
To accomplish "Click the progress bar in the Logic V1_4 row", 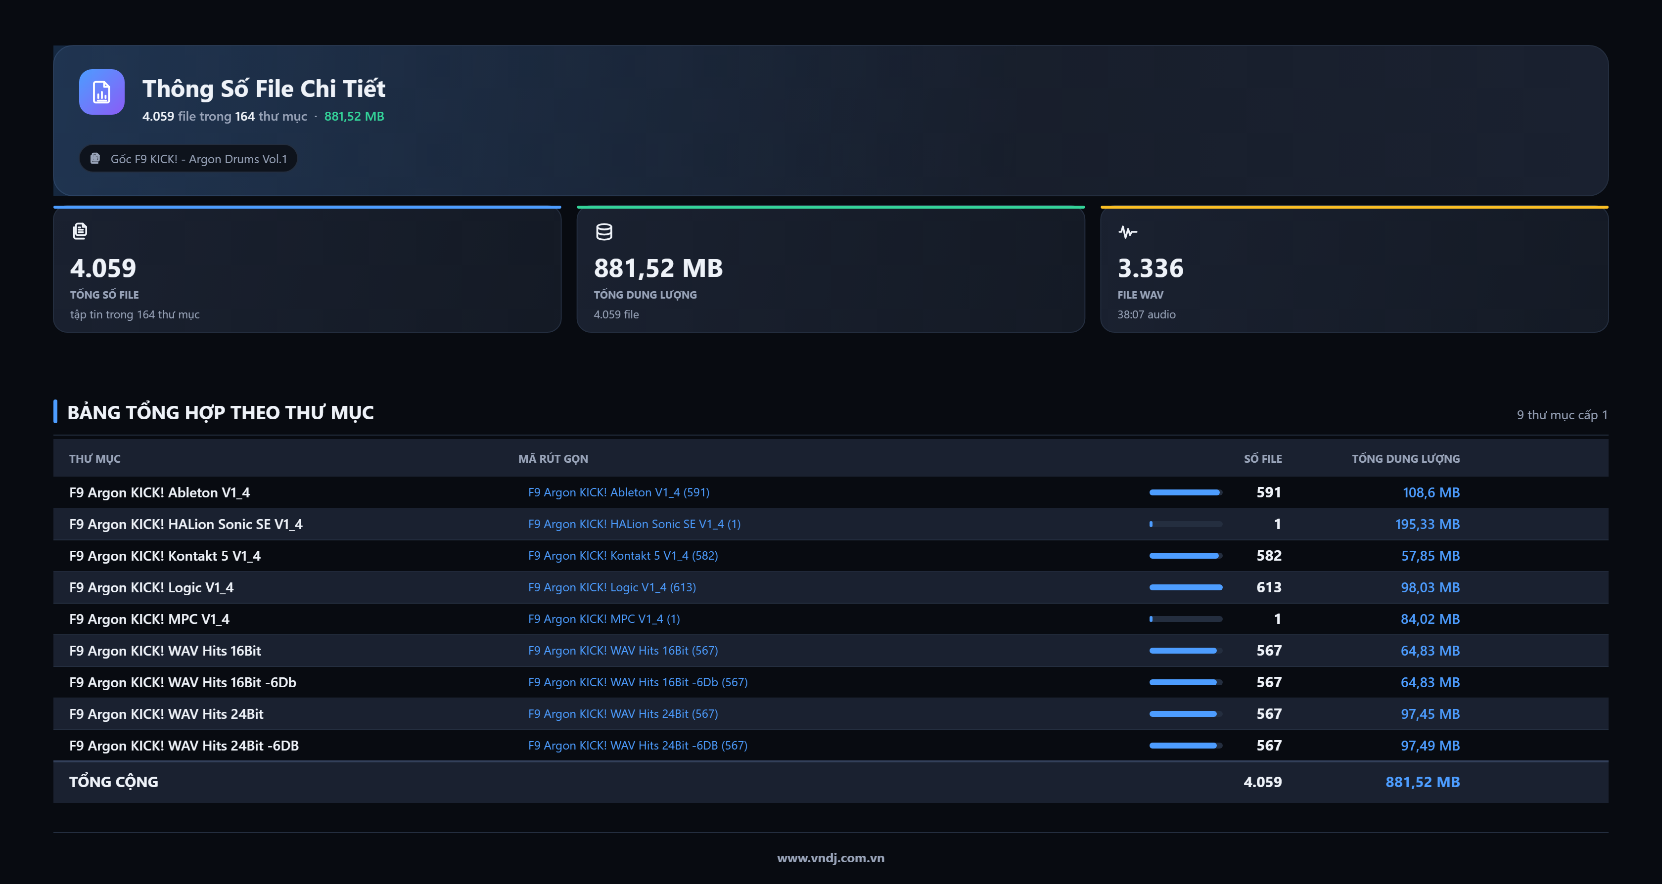I will pyautogui.click(x=1185, y=587).
